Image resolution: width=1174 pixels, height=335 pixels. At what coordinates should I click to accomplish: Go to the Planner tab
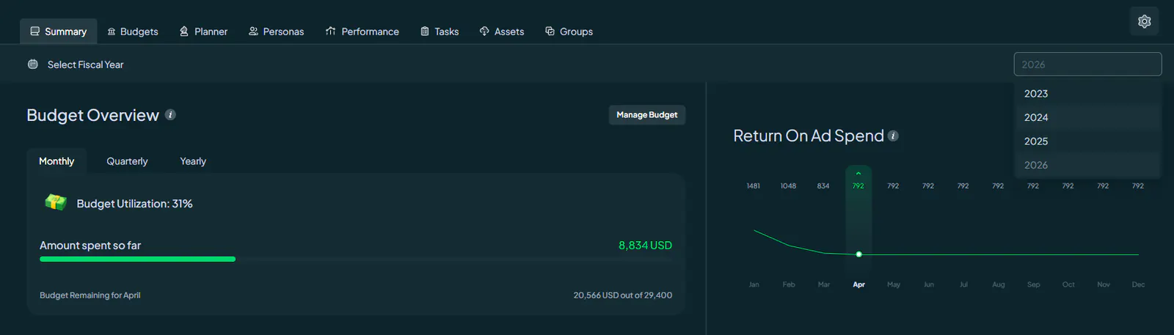[x=204, y=32]
